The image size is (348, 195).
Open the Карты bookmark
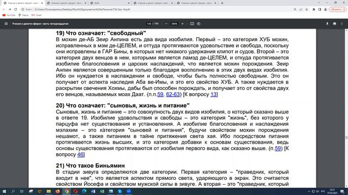[23, 15]
